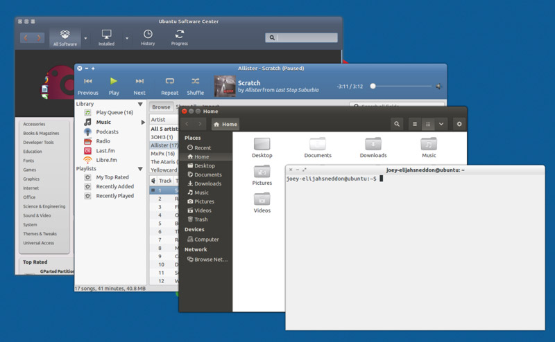The width and height of the screenshot is (555, 342).
Task: Select Education category in Software Center
Action: coord(33,152)
